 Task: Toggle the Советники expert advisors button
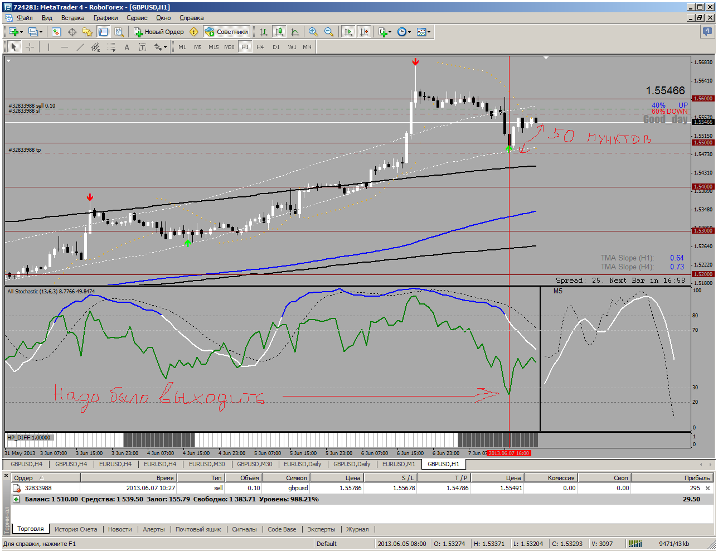(226, 32)
